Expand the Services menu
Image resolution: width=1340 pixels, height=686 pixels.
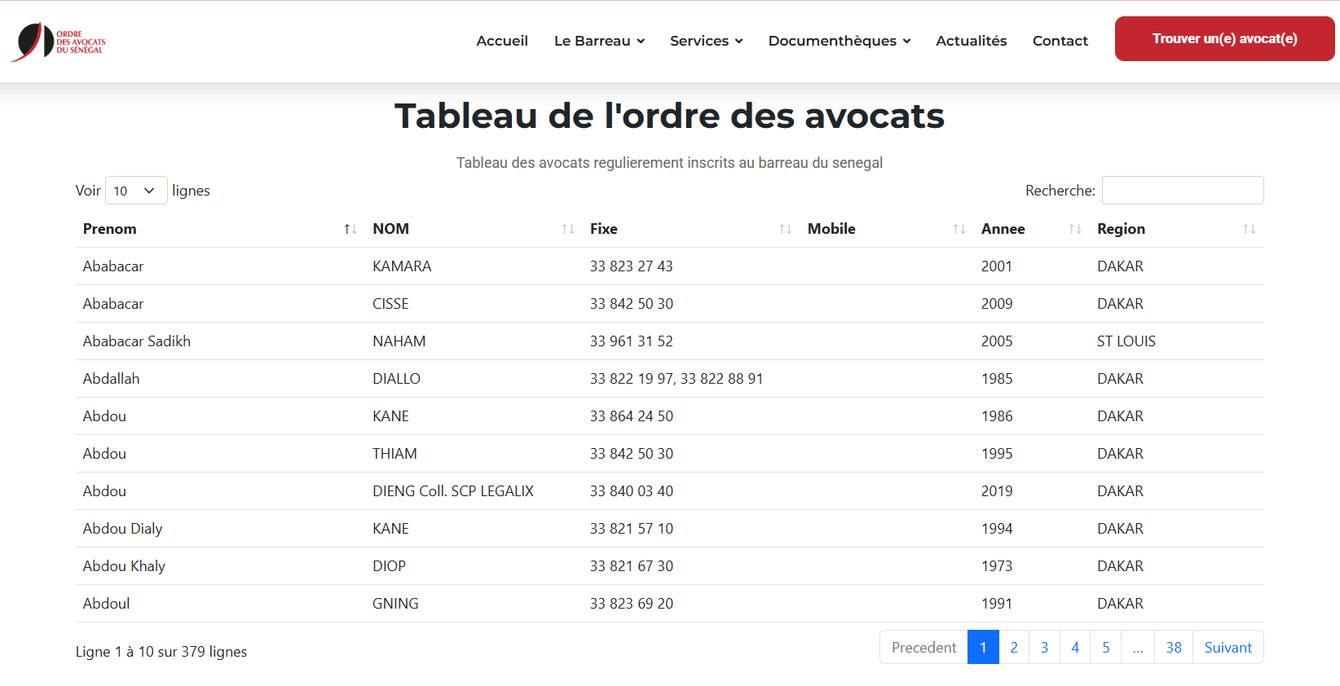(706, 41)
